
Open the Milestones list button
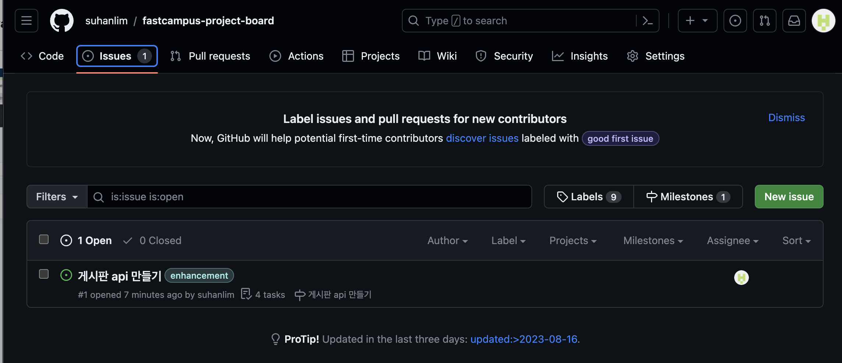pos(688,197)
